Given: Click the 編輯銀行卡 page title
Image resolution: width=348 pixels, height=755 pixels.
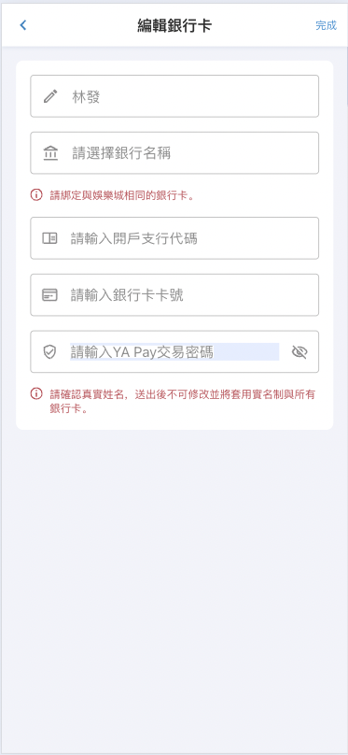Looking at the screenshot, I should tap(174, 25).
